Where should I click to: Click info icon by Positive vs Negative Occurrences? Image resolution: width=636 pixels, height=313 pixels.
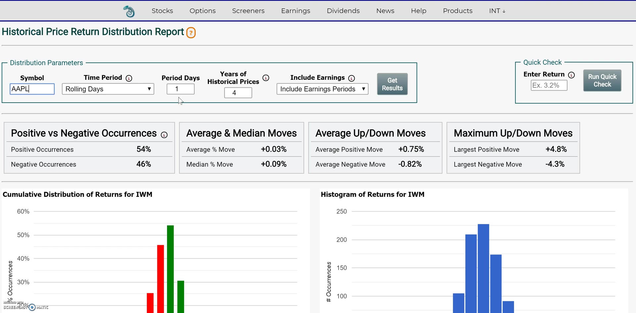click(x=164, y=135)
